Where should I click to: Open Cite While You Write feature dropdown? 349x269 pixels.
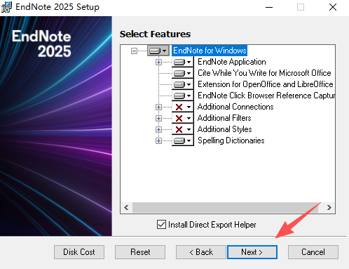[183, 73]
